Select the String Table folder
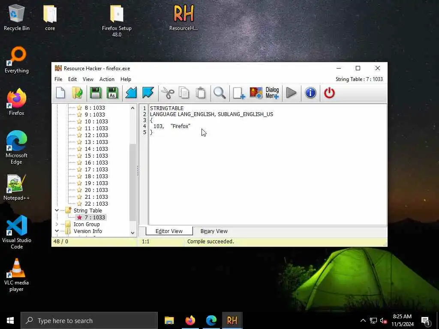Viewport: 439px width, 329px height. pos(87,210)
